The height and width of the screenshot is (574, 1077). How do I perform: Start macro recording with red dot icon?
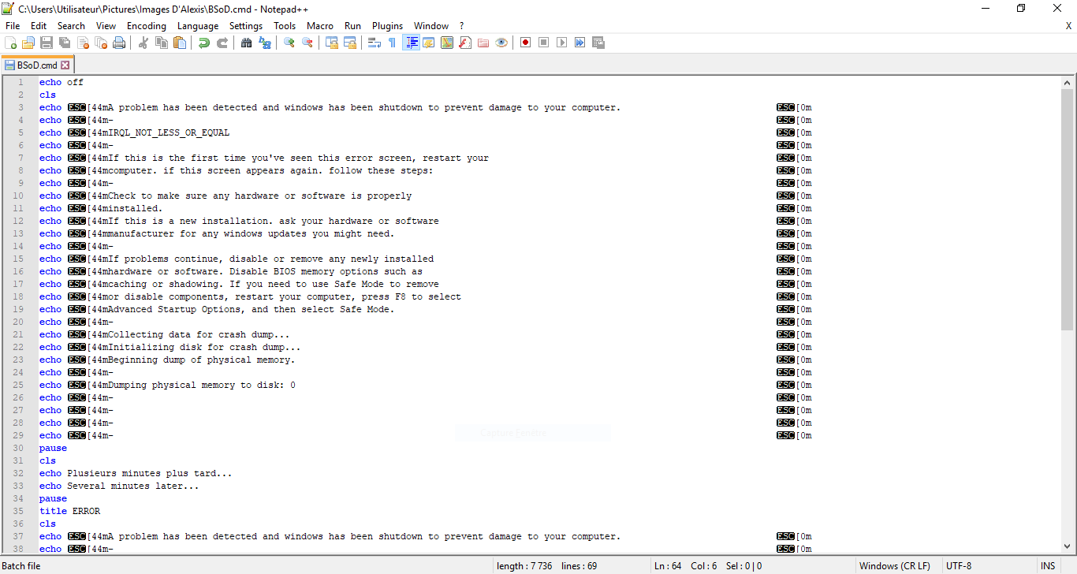click(x=525, y=43)
